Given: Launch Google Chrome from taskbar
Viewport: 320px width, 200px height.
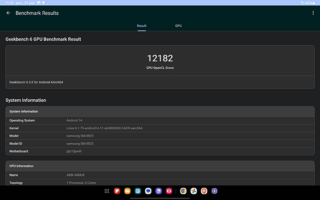Looking at the screenshot, I should (x=183, y=191).
